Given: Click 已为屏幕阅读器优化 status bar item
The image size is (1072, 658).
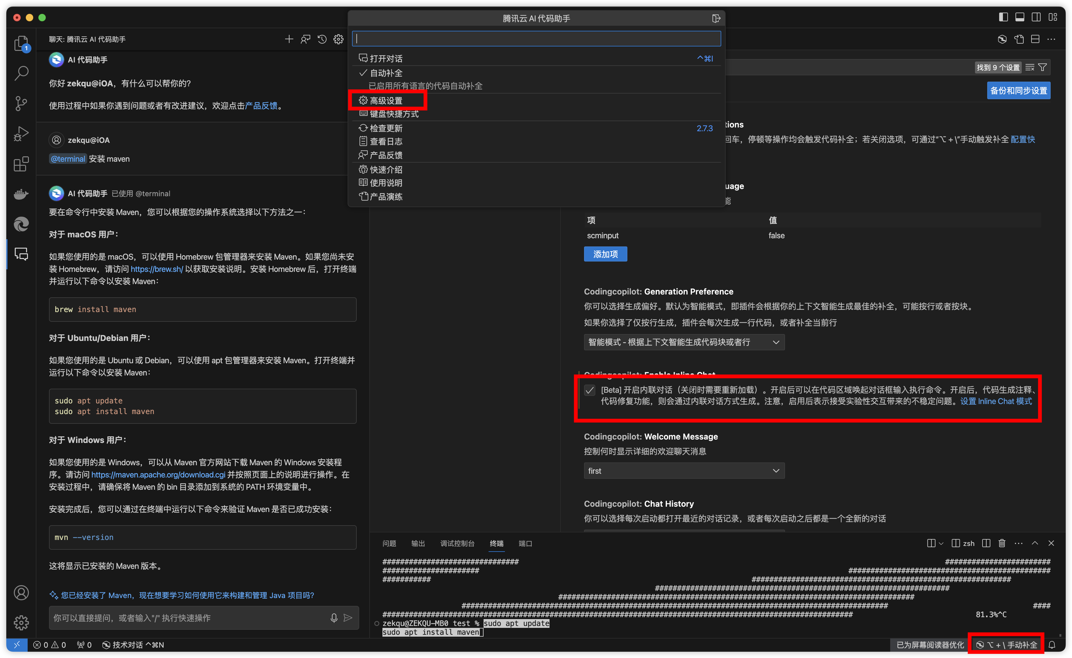Looking at the screenshot, I should point(930,645).
